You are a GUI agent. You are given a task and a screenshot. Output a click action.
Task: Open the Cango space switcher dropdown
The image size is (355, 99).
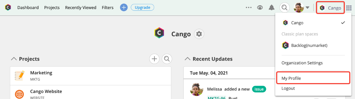[x=331, y=8]
